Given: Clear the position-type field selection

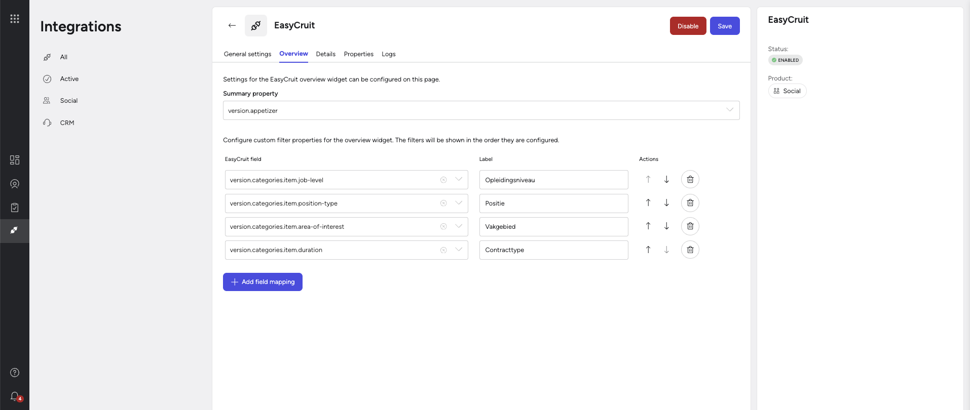Looking at the screenshot, I should [x=443, y=203].
